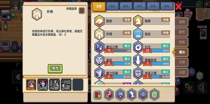The image size is (210, 104).
Task: Open the 全部 filter tab
Action: [99, 6]
